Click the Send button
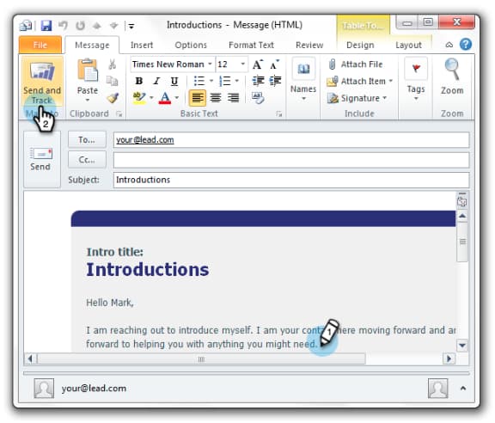 [41, 160]
